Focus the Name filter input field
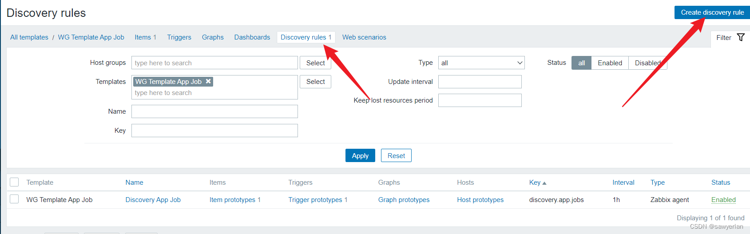 coord(214,111)
